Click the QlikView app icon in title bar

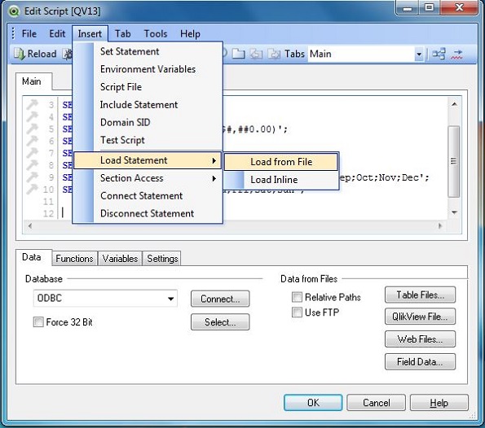coord(14,11)
